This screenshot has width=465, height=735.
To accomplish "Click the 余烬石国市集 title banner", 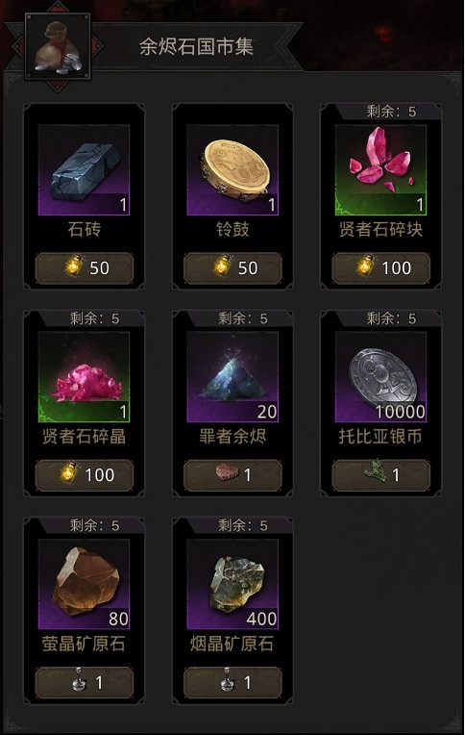I will (196, 46).
